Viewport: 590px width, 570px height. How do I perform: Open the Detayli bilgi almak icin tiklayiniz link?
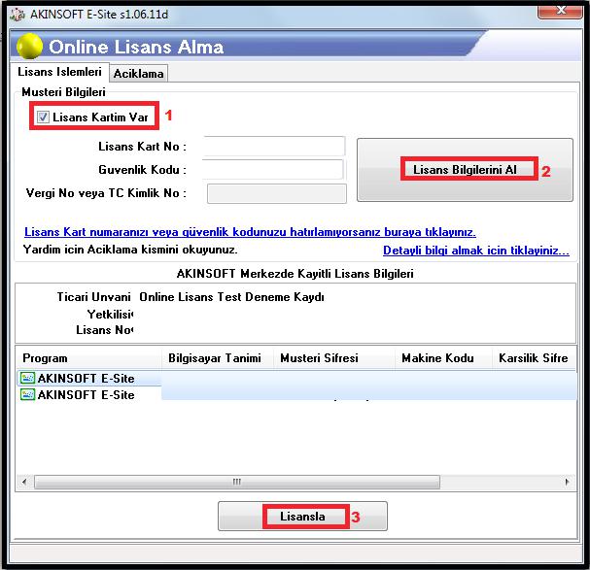476,251
